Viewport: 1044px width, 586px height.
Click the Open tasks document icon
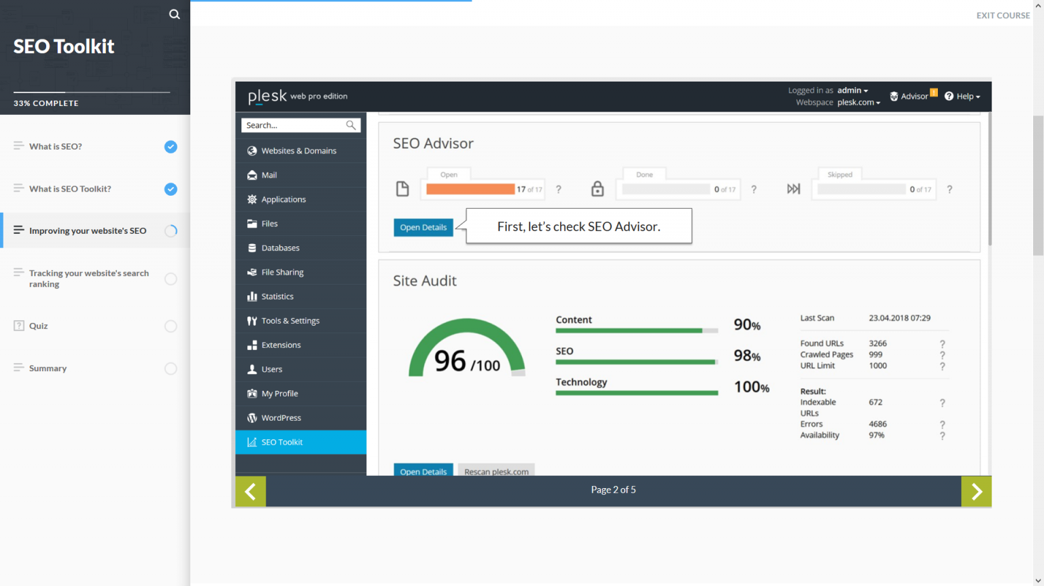point(402,189)
